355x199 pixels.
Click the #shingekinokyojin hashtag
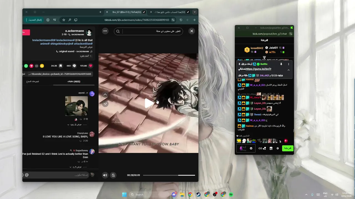click(x=61, y=44)
